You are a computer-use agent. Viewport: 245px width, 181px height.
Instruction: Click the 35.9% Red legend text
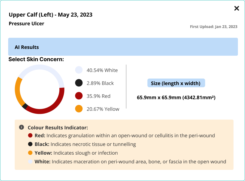pos(98,96)
